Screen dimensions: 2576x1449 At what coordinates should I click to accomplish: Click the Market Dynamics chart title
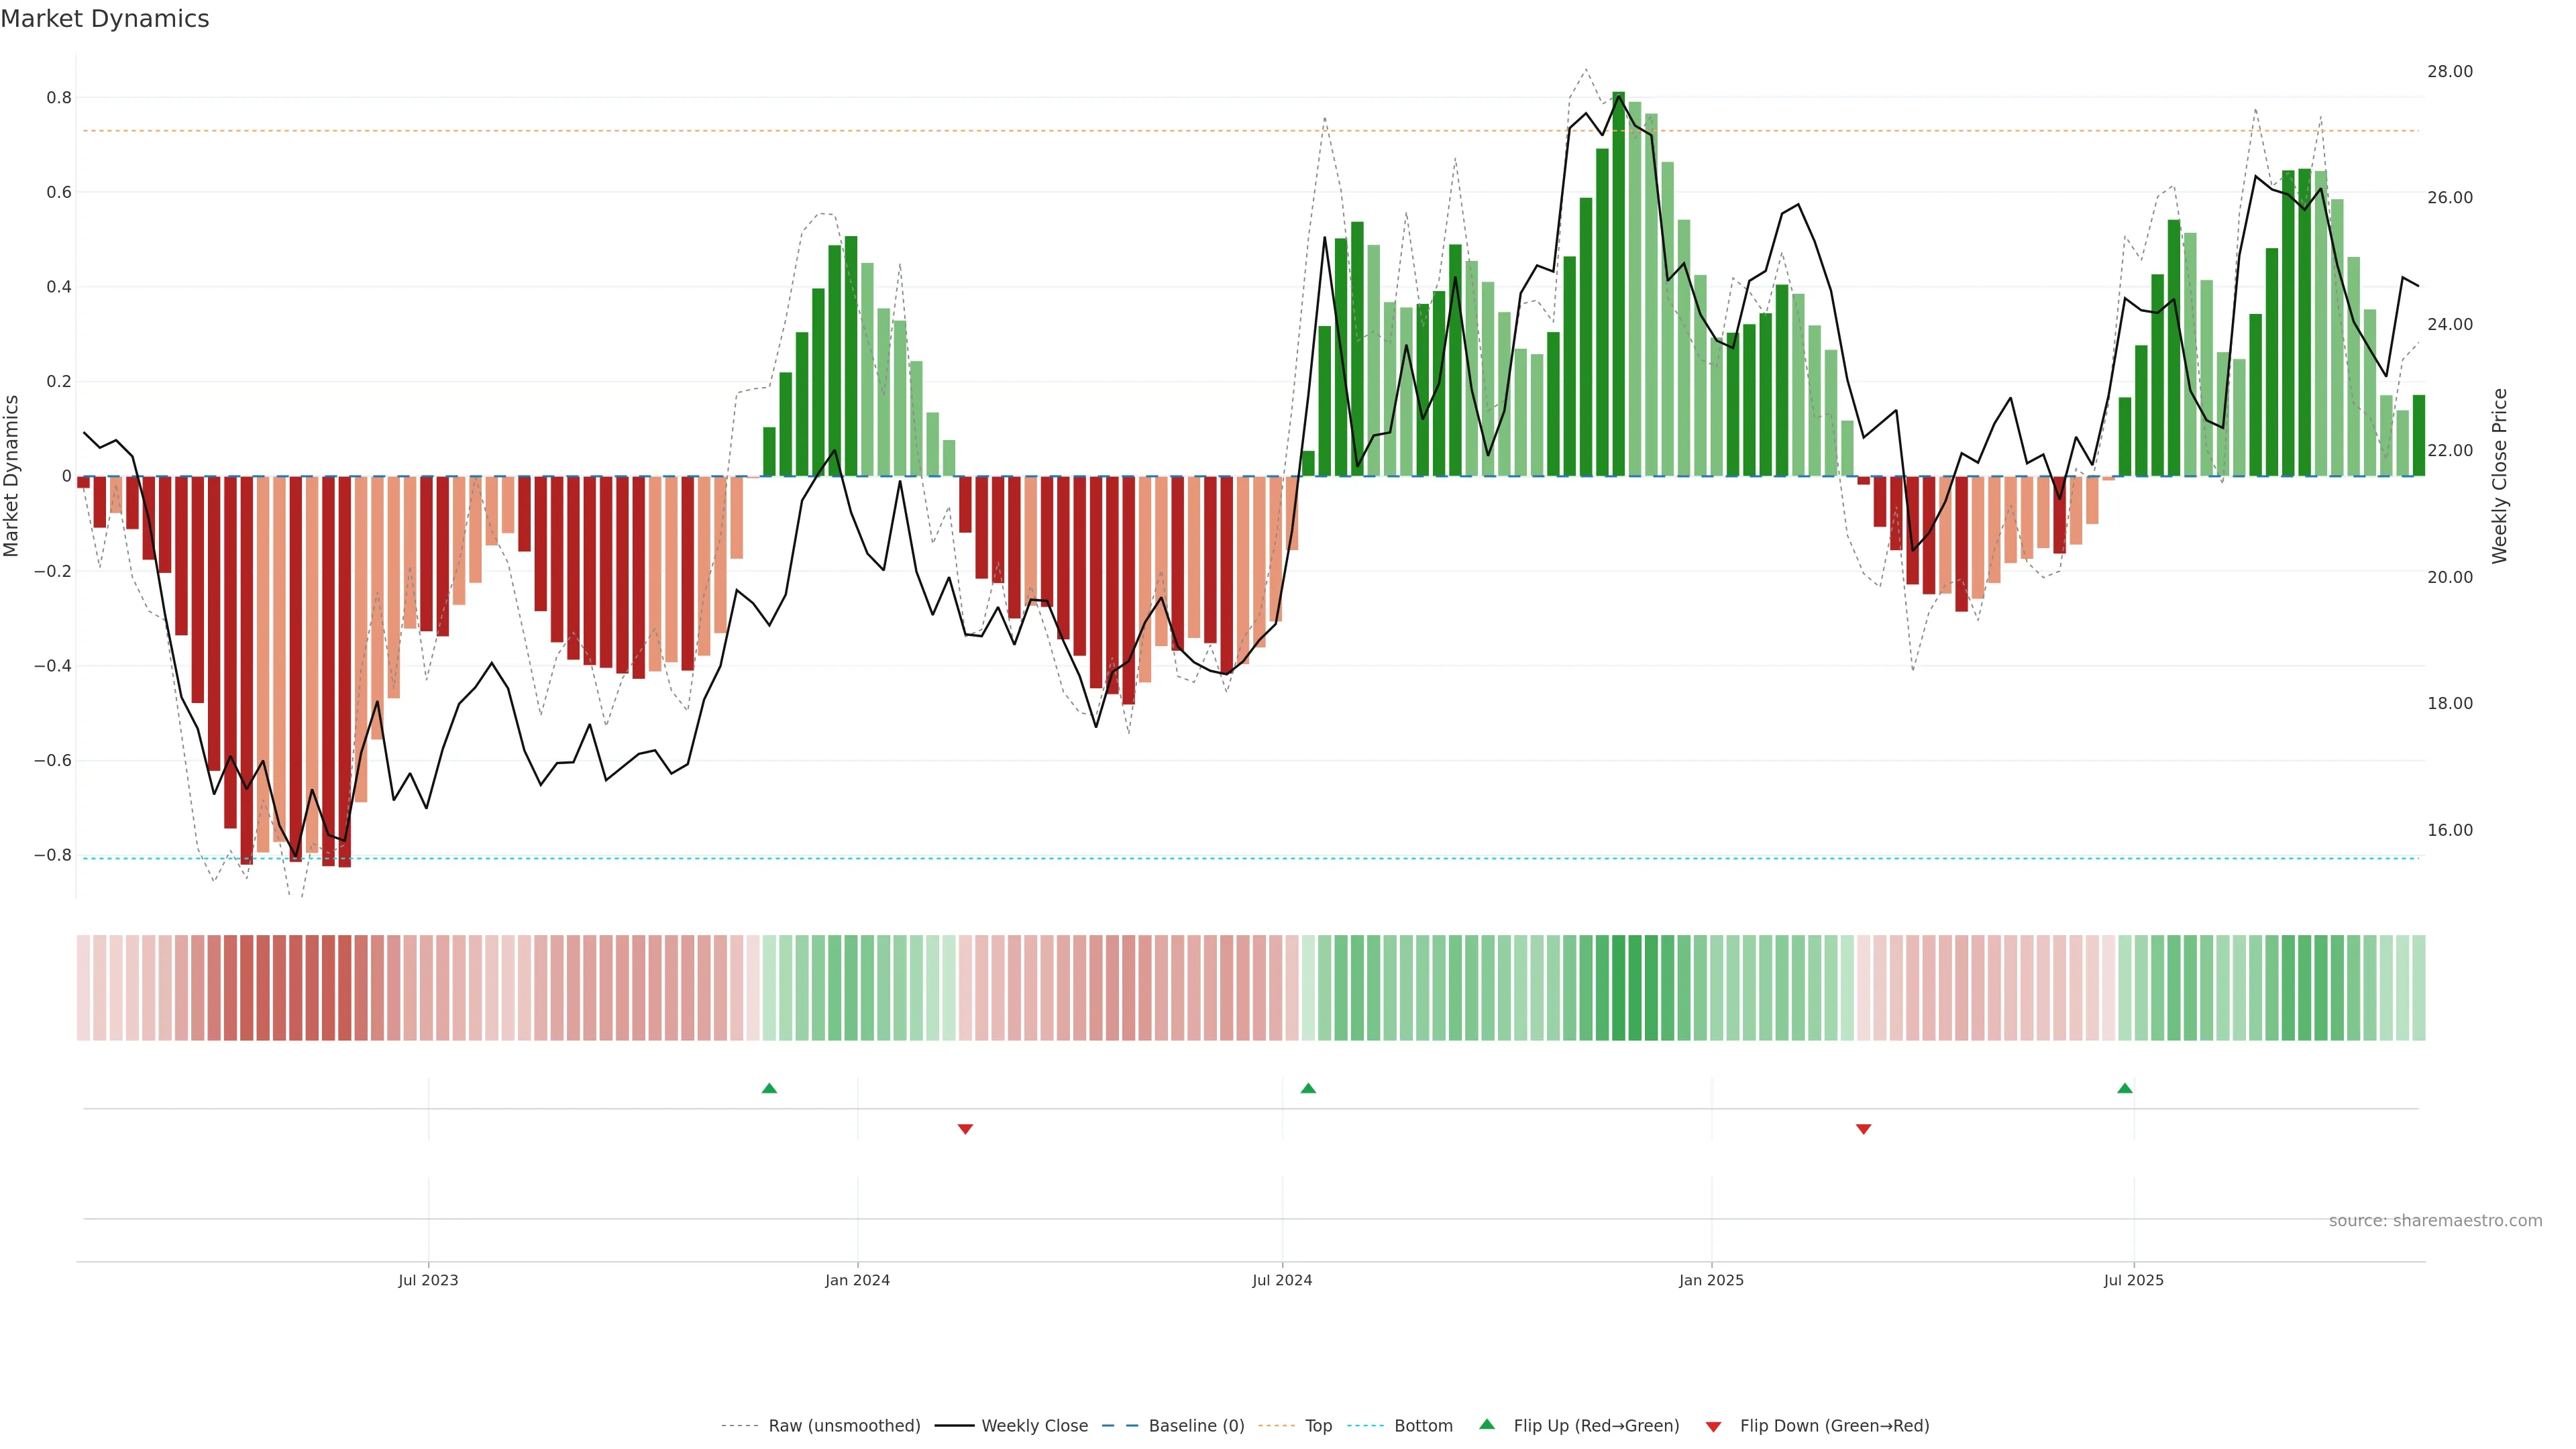105,19
